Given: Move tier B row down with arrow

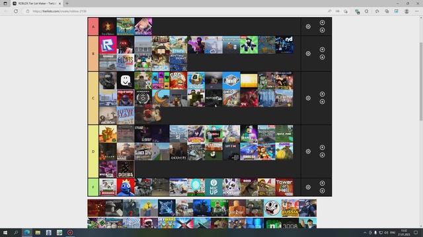Looking at the screenshot, I should (x=322, y=57).
